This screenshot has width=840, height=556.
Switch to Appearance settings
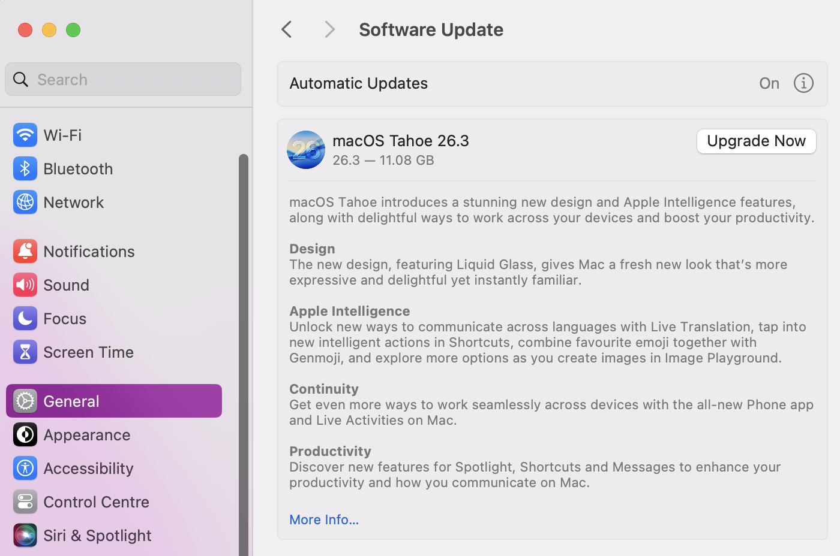[86, 435]
